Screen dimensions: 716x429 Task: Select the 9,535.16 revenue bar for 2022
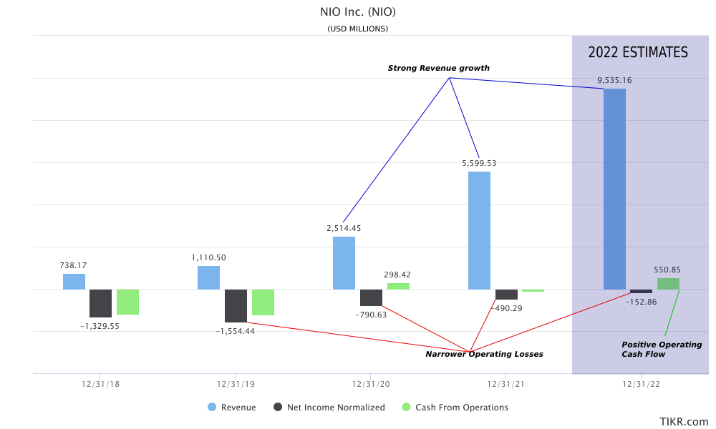tap(614, 189)
